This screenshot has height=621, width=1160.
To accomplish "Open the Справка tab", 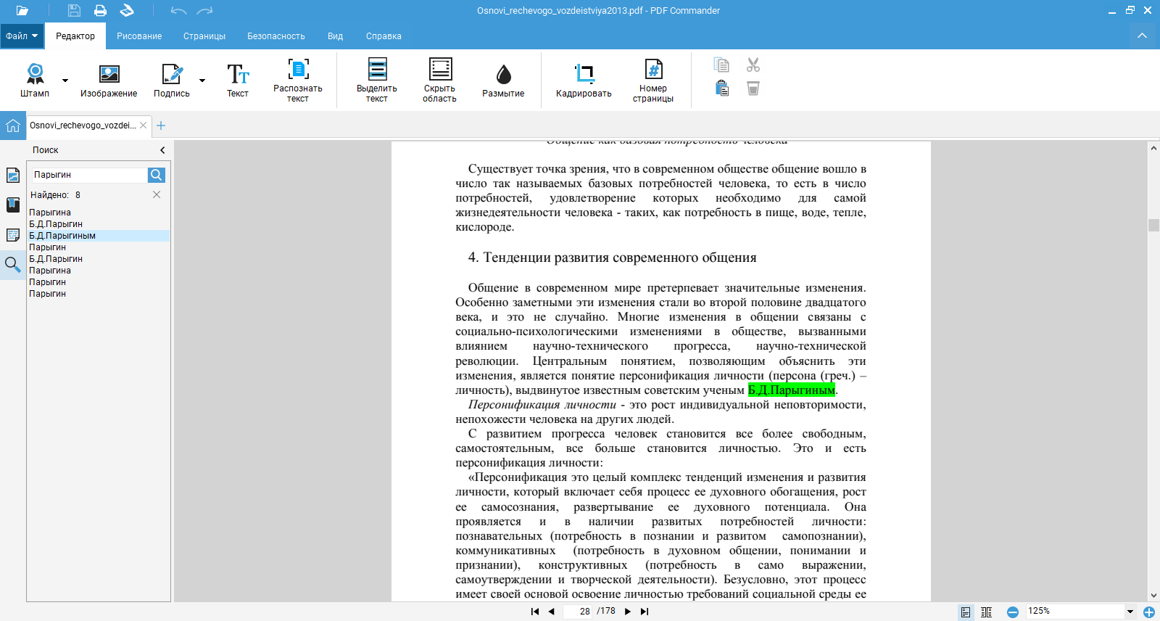I will [x=384, y=36].
